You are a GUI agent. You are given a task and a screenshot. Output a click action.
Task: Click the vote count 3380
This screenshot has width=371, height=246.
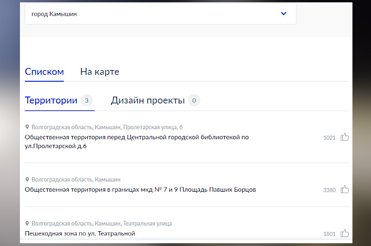329,190
